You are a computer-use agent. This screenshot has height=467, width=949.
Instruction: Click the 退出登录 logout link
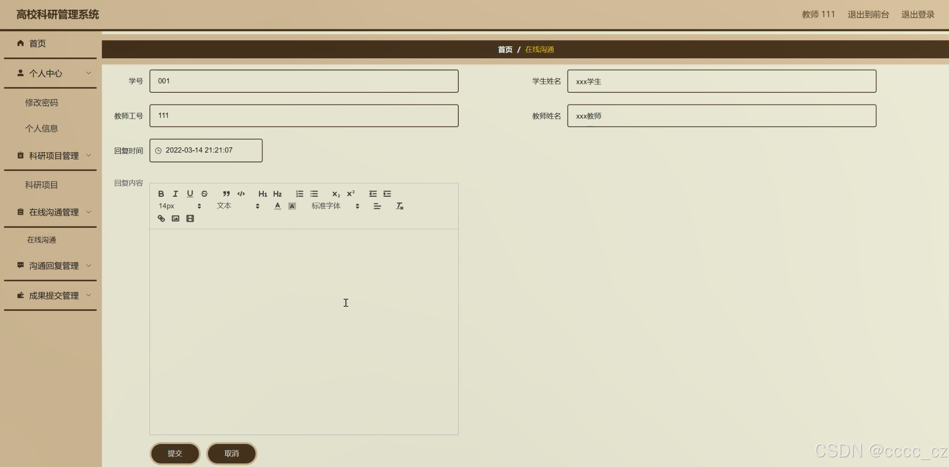pos(917,15)
